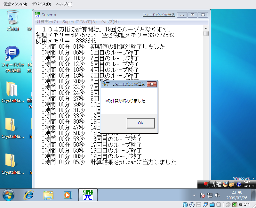Close the 終了 dialog with the red X
Screen dimensions: 256x208
(x=152, y=84)
